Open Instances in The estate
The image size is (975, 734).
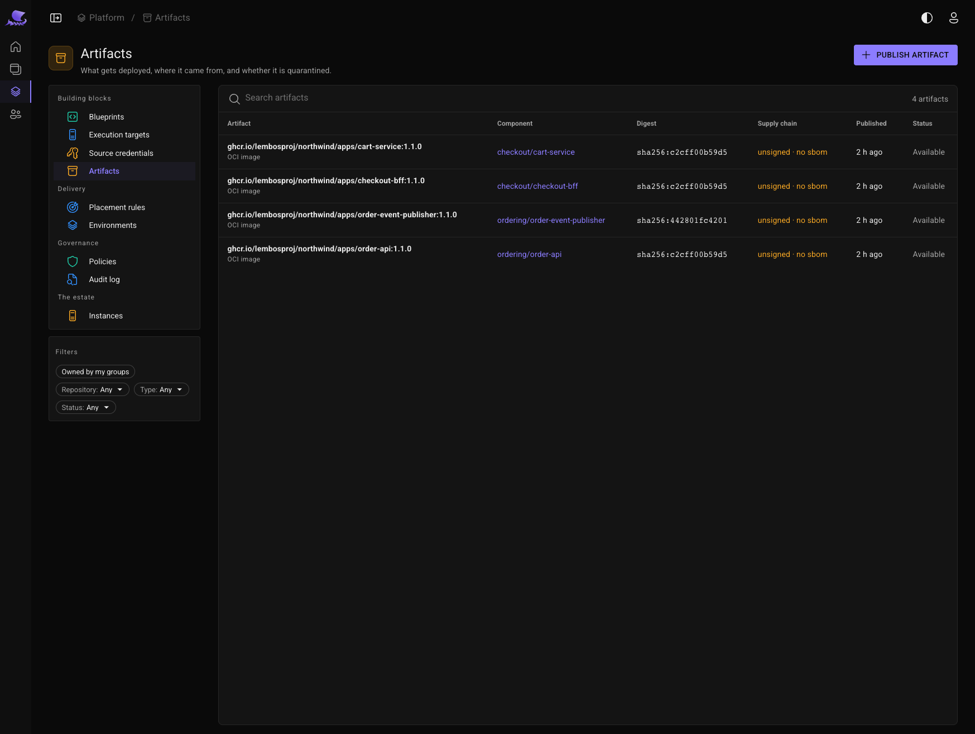coord(124,316)
